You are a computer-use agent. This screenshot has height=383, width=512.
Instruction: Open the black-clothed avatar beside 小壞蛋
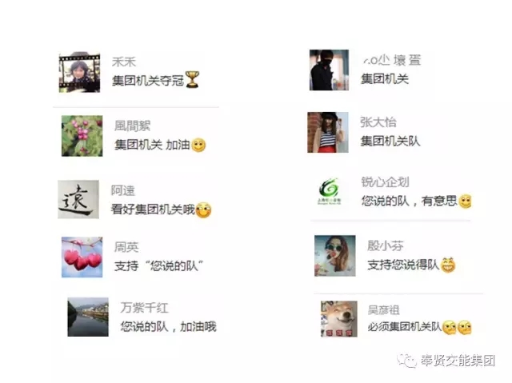coord(329,70)
